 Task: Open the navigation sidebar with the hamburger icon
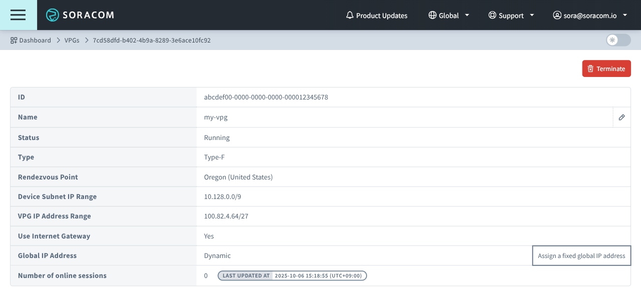18,15
